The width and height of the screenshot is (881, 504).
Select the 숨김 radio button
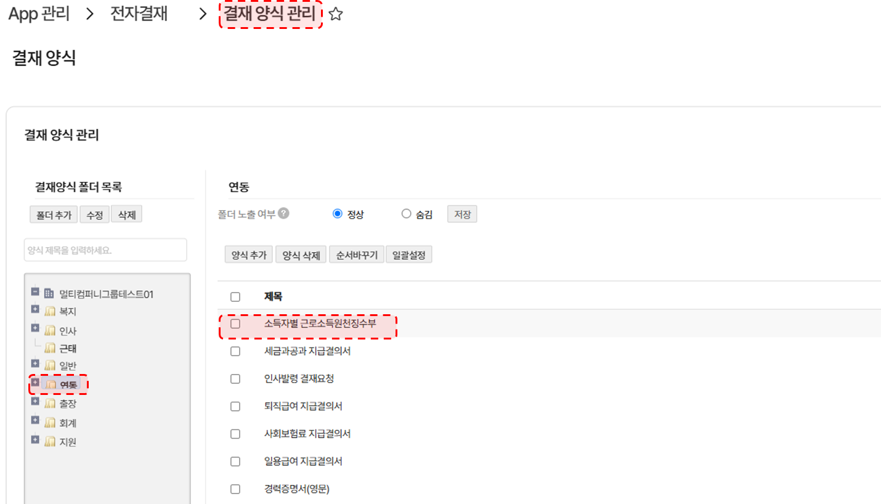tap(406, 214)
